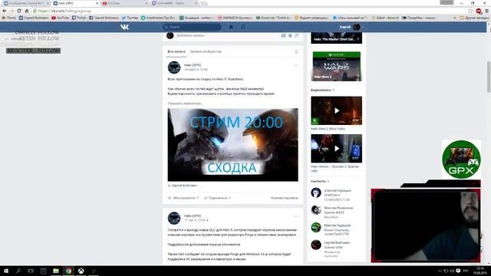The height and width of the screenshot is (276, 491).
Task: Open the Xbox app on taskbar
Action: (x=81, y=271)
